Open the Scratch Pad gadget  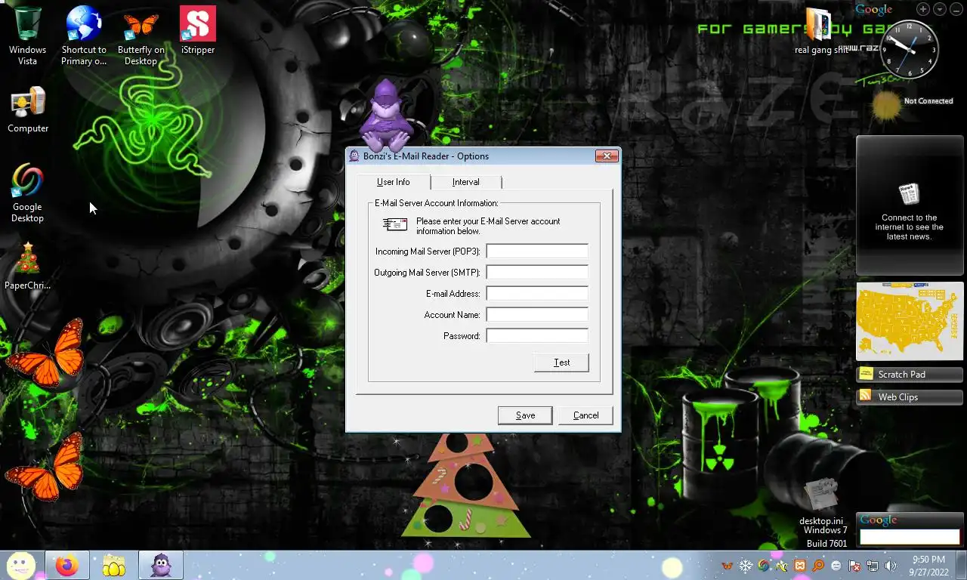pyautogui.click(x=910, y=375)
